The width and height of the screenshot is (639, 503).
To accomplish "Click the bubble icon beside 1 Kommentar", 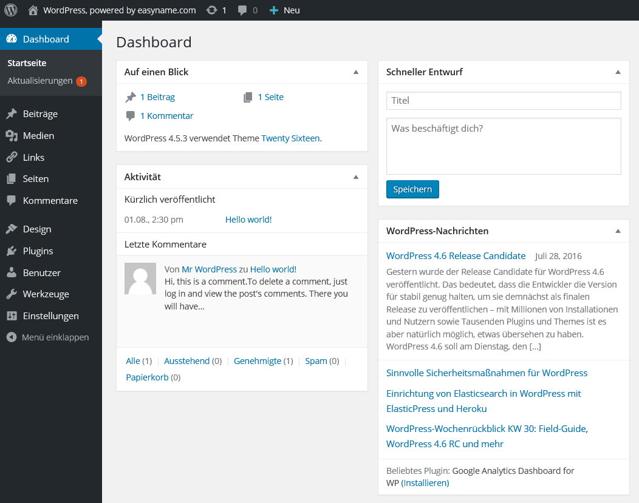I will pos(131,116).
